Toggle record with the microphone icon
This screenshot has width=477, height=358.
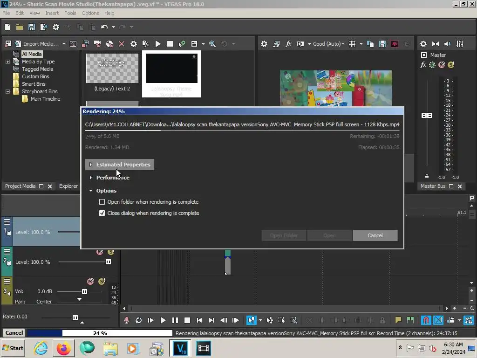click(127, 320)
